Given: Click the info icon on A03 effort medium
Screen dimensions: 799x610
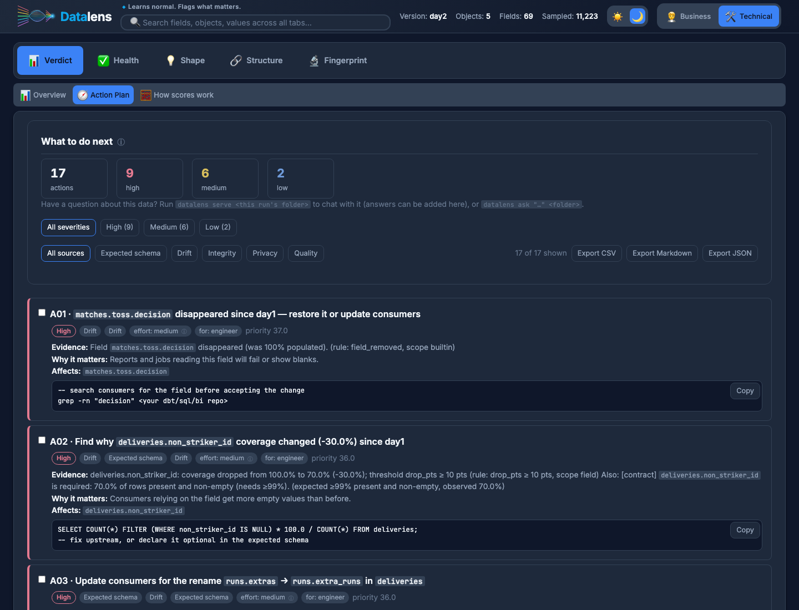Looking at the screenshot, I should click(291, 598).
